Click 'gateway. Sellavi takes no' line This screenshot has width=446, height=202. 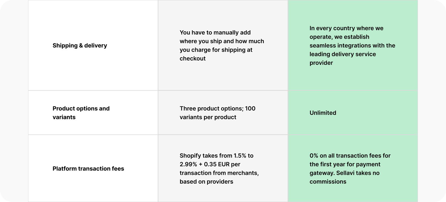[x=344, y=173]
